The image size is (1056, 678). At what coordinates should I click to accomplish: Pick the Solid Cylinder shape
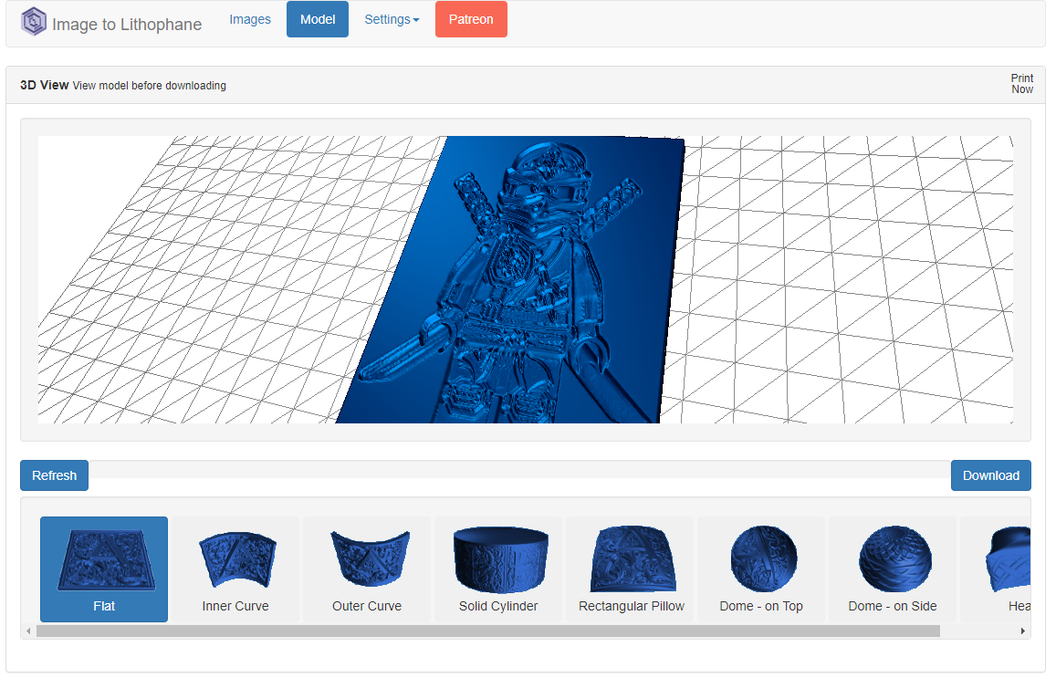498,568
